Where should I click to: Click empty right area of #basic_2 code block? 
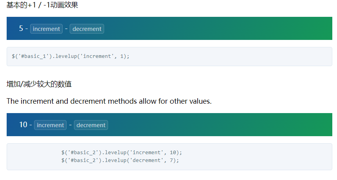(x=258, y=157)
